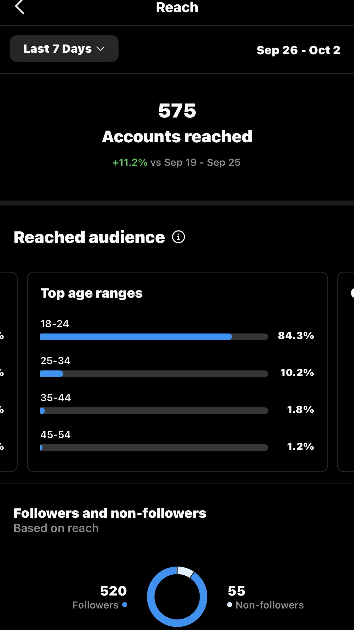Click the 35-44 age range bar
354x630 pixels.
[154, 411]
